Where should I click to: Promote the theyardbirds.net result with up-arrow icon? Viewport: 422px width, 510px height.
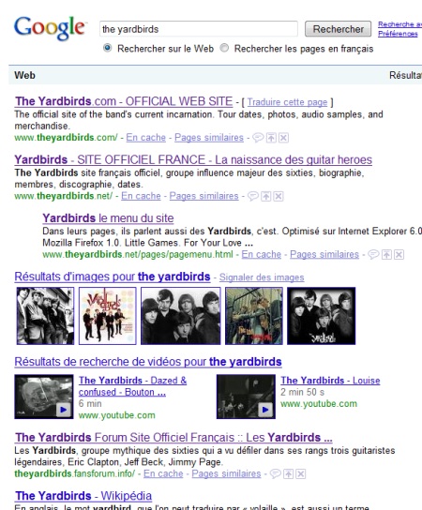point(265,197)
